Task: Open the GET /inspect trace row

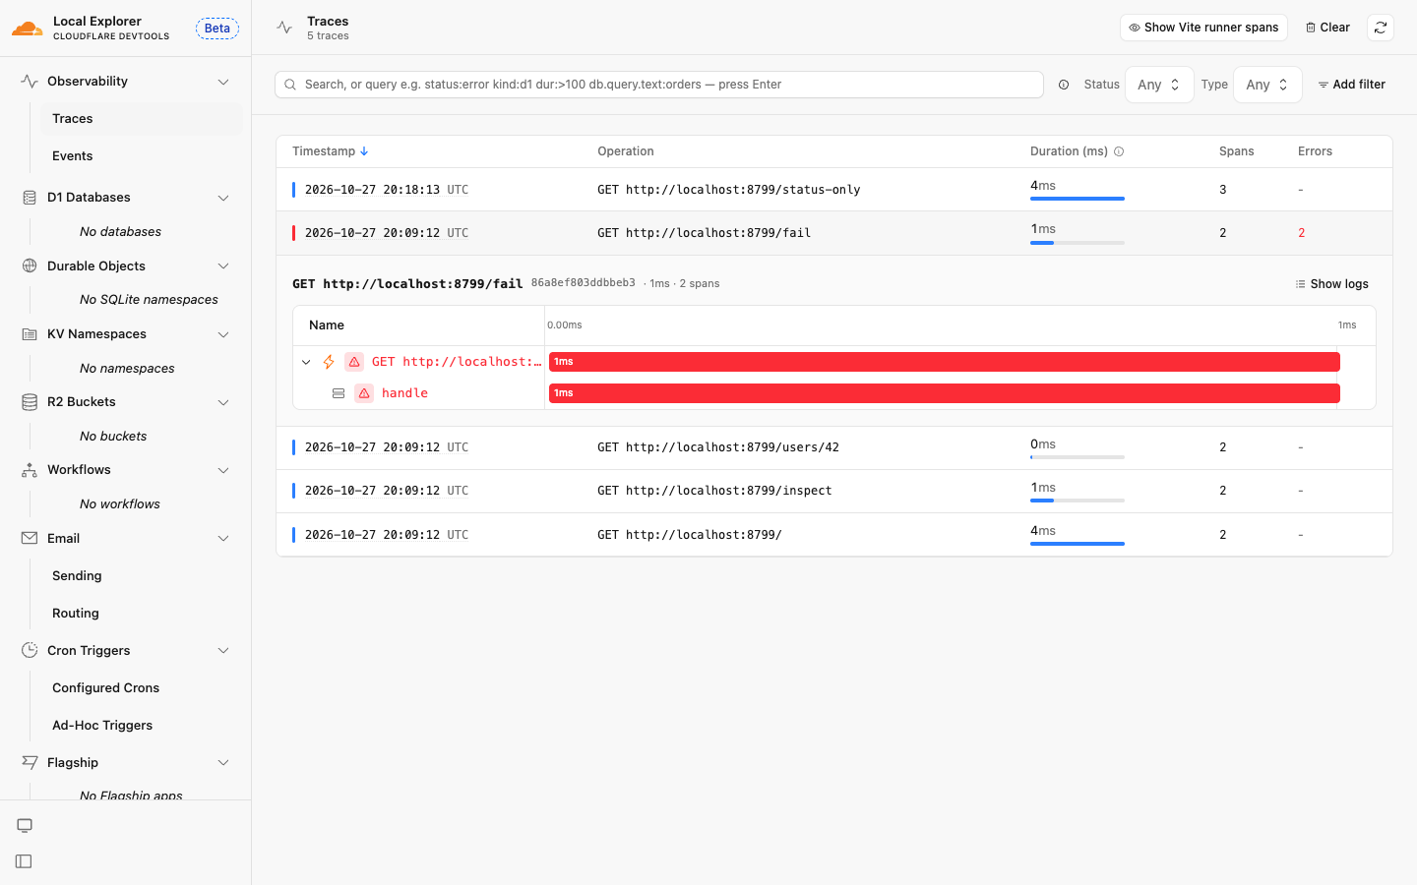Action: (834, 491)
